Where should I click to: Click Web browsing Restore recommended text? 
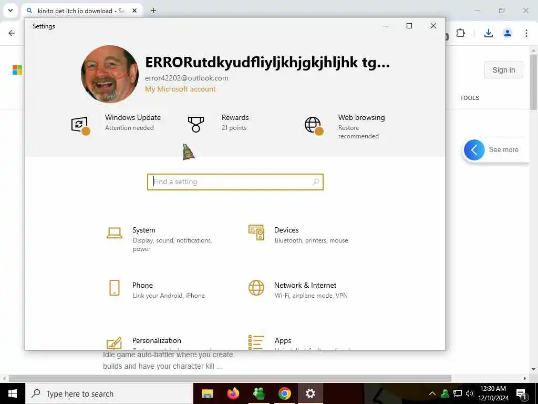(x=361, y=126)
